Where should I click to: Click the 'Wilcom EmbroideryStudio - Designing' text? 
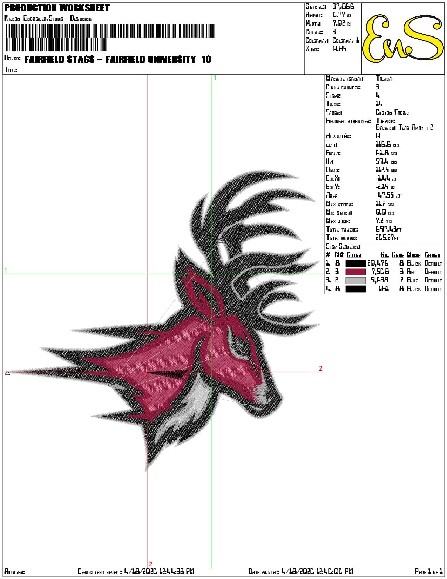click(x=48, y=18)
